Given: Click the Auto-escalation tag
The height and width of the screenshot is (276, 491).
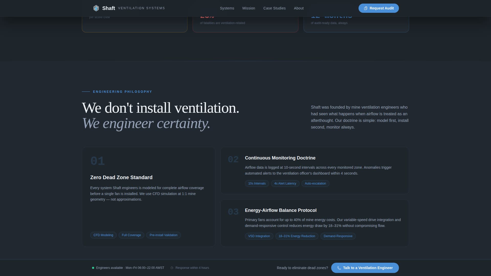Looking at the screenshot, I should (x=315, y=183).
